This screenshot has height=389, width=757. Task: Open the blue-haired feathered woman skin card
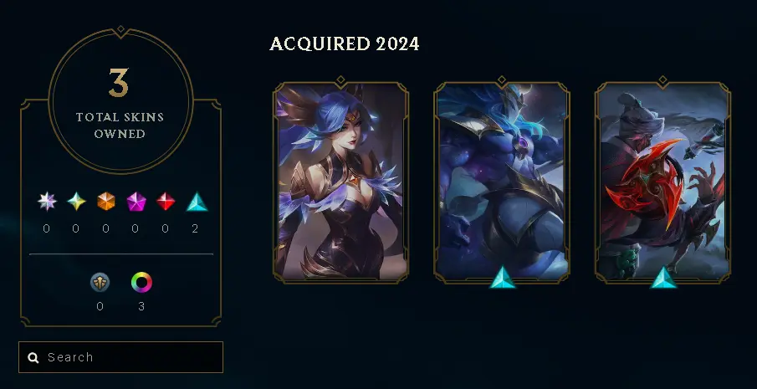(340, 182)
